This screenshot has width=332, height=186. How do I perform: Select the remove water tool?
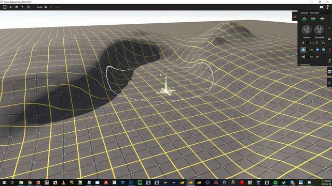317,50
